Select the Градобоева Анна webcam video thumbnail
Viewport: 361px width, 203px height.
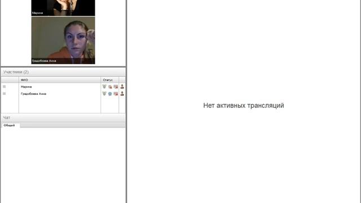pos(63,40)
